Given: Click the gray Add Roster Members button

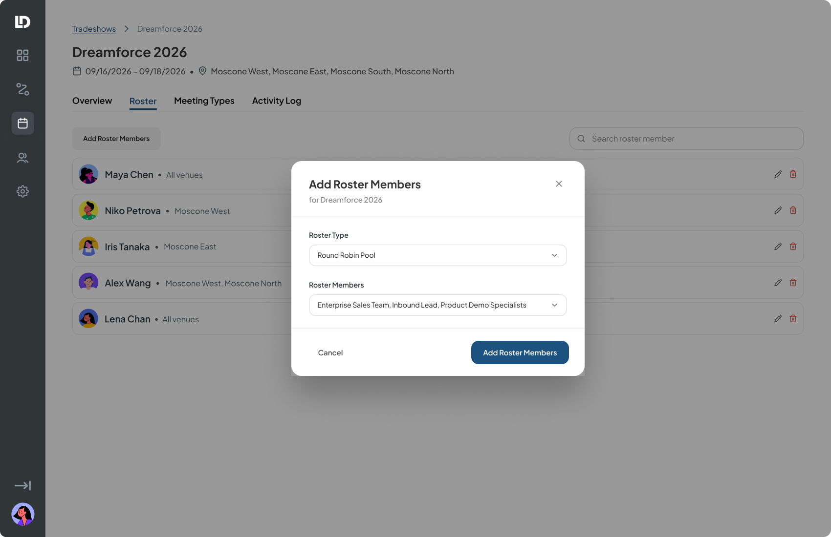Looking at the screenshot, I should pos(116,139).
